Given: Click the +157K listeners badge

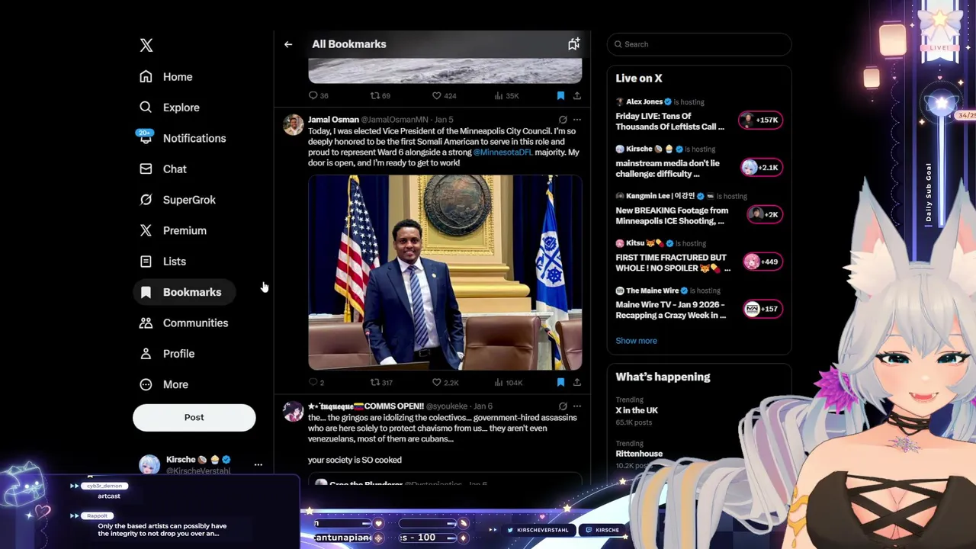Looking at the screenshot, I should tap(760, 120).
